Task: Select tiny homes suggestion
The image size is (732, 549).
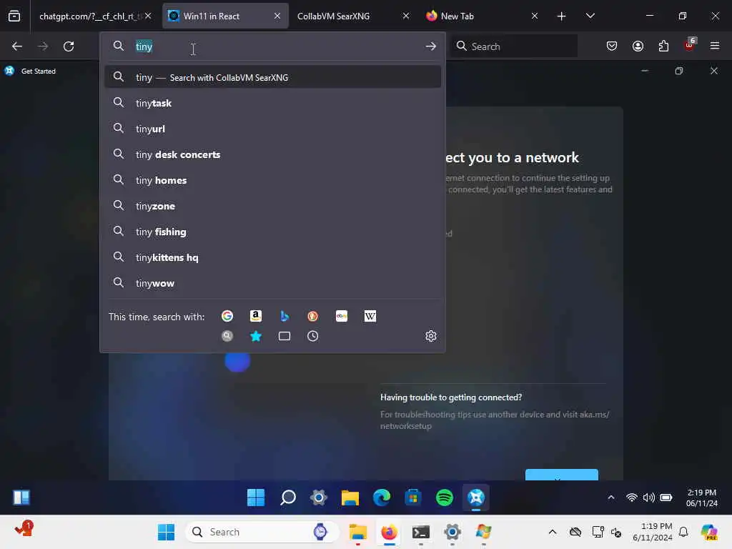Action: click(272, 180)
